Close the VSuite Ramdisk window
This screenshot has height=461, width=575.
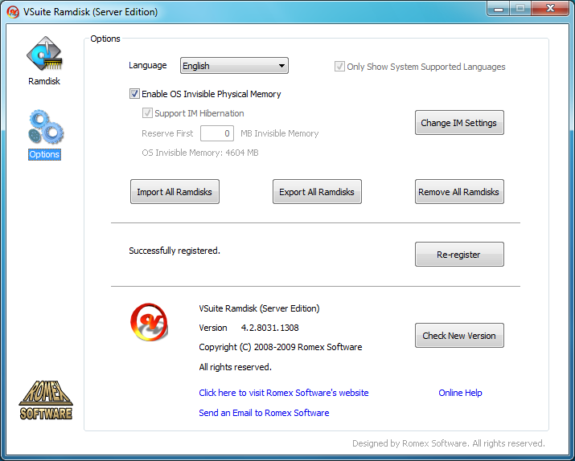[x=550, y=8]
